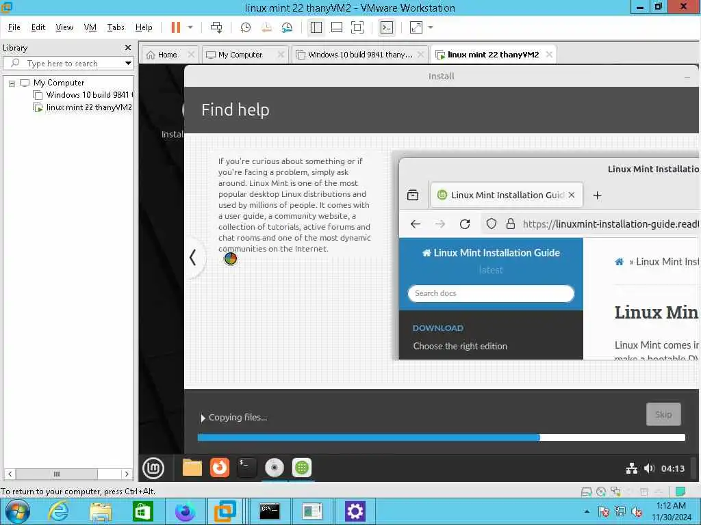Open the Edit menu
The height and width of the screenshot is (525, 701).
click(38, 27)
